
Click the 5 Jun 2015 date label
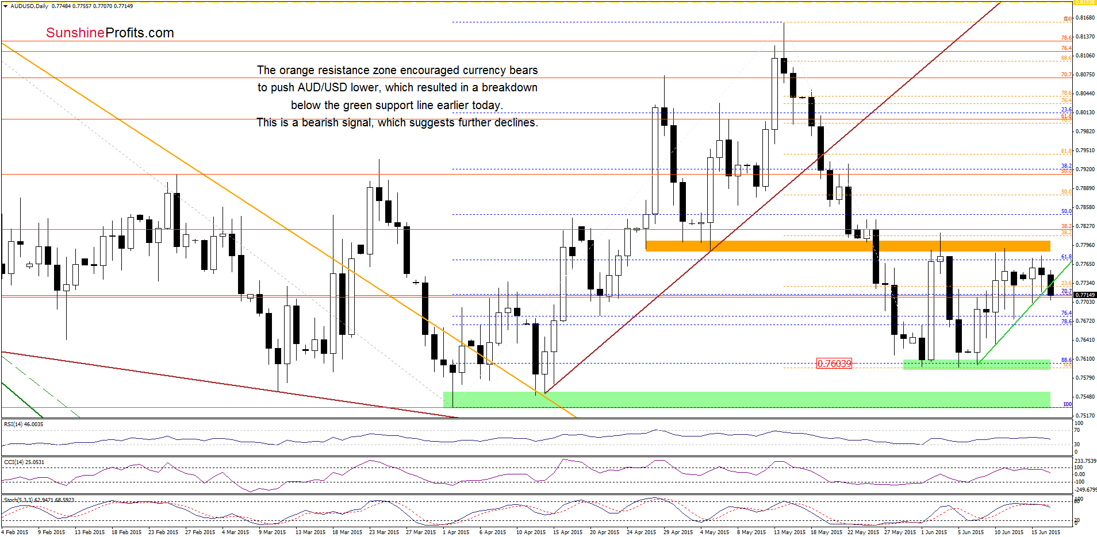coord(971,532)
